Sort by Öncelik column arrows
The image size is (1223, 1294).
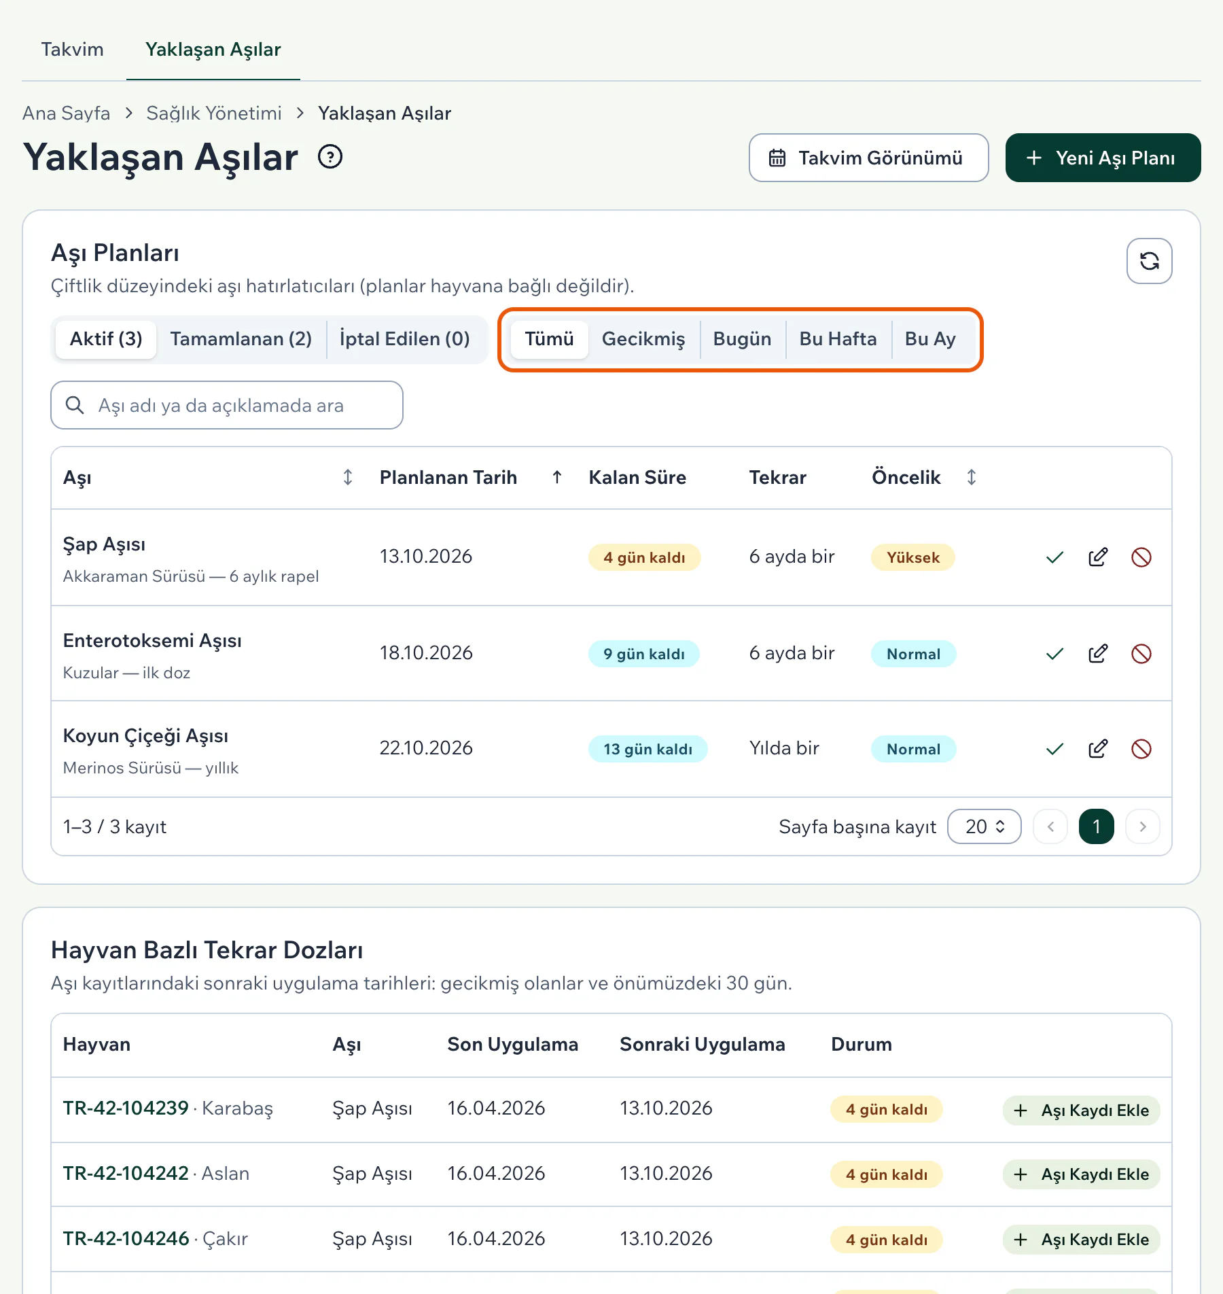tap(972, 477)
